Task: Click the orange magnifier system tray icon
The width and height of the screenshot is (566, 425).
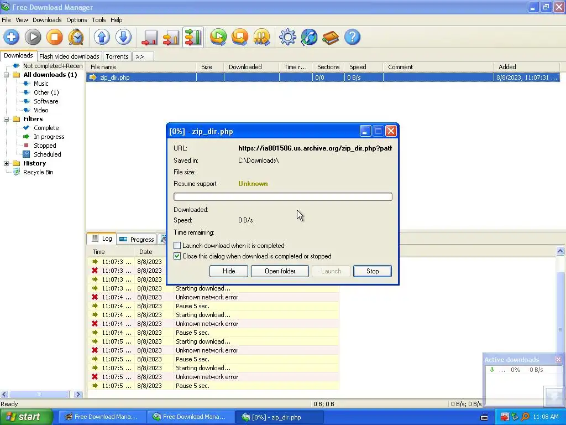Action: 525,417
